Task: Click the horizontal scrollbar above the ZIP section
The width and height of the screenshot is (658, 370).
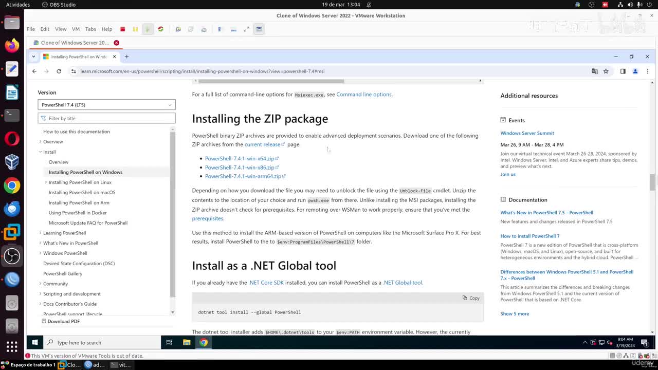Action: click(x=271, y=81)
